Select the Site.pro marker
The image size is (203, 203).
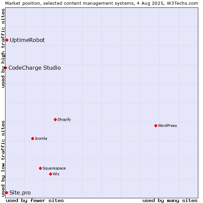point(7,193)
